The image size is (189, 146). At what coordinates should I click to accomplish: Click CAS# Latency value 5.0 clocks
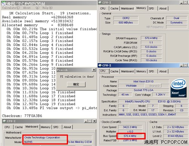[151, 47]
